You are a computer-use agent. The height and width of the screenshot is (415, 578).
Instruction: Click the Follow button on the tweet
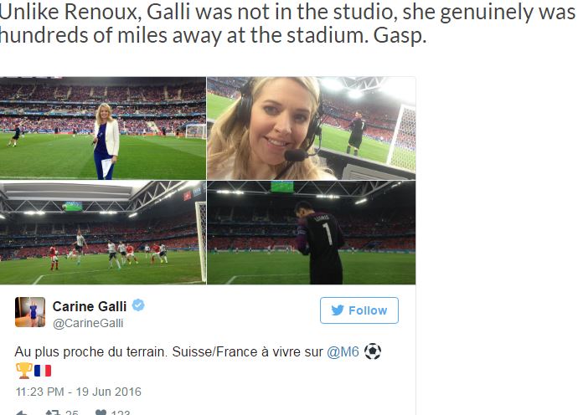(x=359, y=310)
